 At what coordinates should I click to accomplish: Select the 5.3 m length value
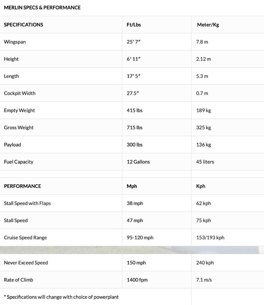[x=202, y=76]
